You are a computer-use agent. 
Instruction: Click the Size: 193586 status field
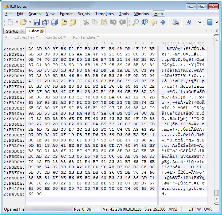click(x=155, y=209)
